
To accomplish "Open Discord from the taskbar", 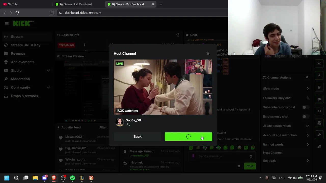I will (44, 178).
